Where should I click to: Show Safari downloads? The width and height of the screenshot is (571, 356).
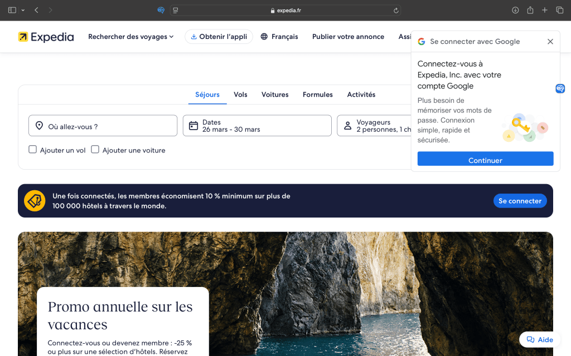(515, 10)
